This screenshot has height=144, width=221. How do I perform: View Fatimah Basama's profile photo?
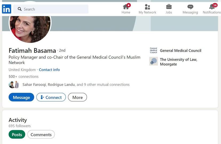tap(30, 28)
